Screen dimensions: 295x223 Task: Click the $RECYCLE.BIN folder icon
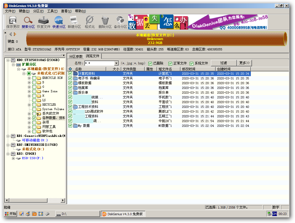tap(39, 78)
